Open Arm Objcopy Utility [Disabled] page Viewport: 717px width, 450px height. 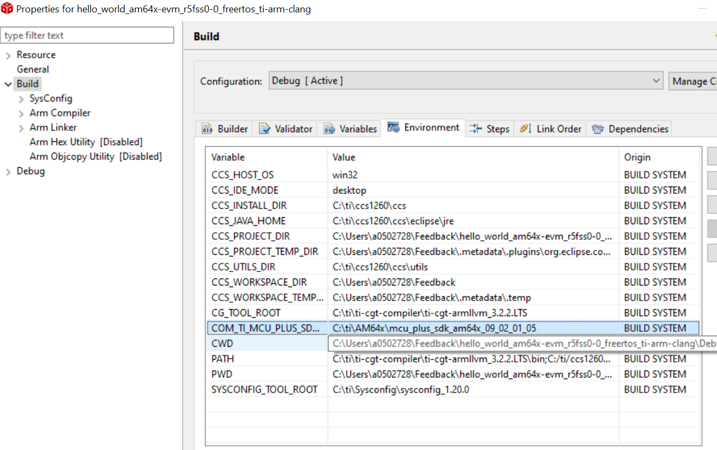[x=96, y=156]
